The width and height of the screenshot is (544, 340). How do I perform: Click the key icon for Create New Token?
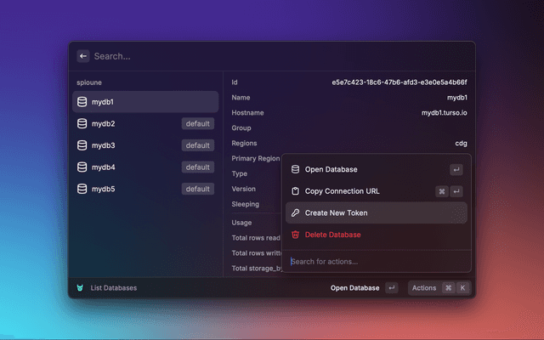pos(295,212)
